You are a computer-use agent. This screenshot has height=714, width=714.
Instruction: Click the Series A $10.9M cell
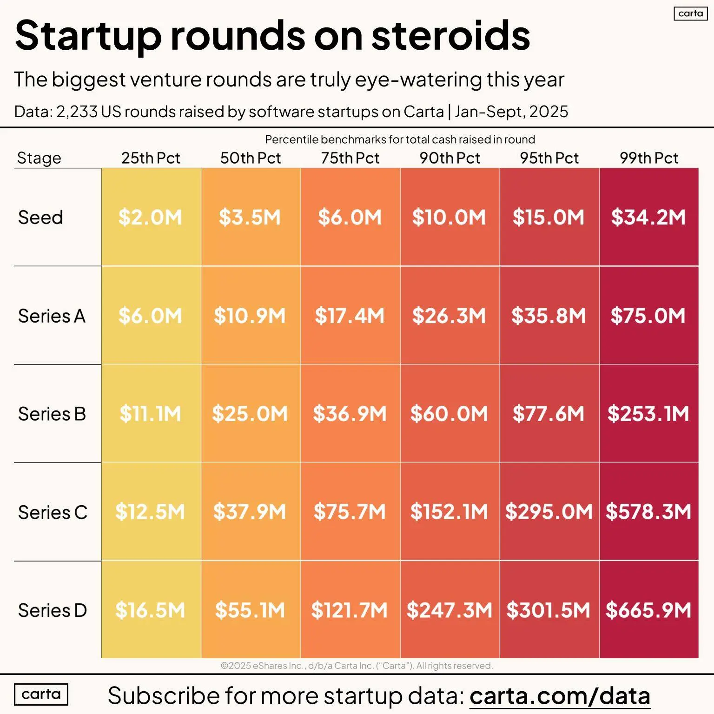point(250,316)
